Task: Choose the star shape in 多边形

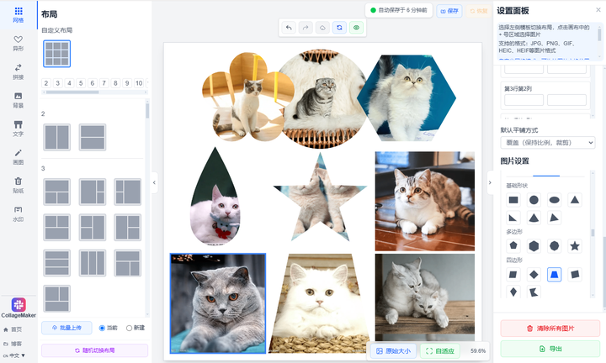Action: [x=575, y=246]
